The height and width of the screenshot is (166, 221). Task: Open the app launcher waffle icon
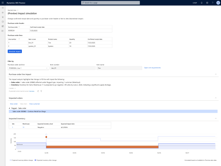(3, 3)
